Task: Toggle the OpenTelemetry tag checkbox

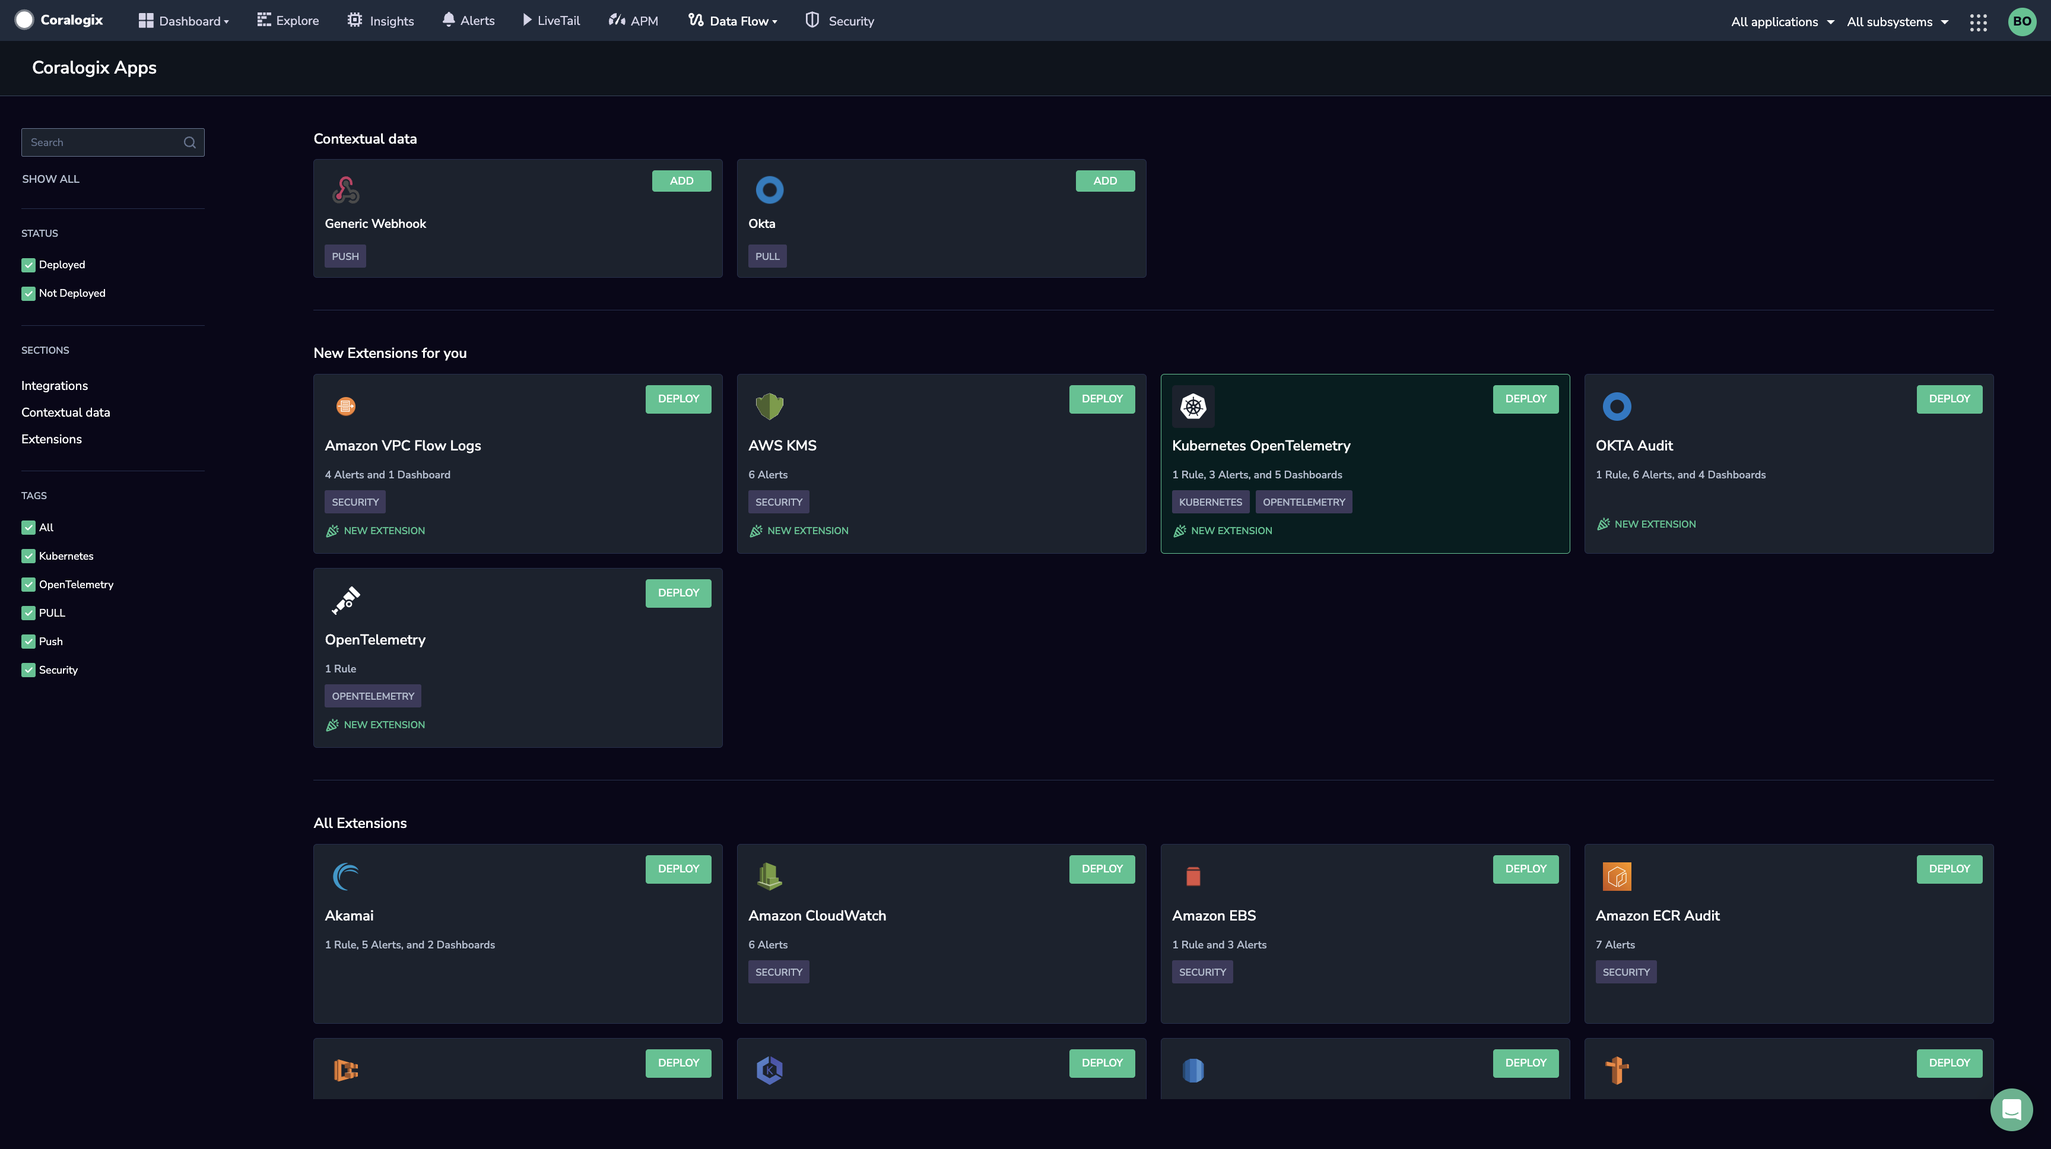Action: (28, 585)
